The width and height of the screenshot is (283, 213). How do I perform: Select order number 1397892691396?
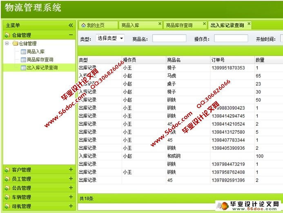pos(228,180)
